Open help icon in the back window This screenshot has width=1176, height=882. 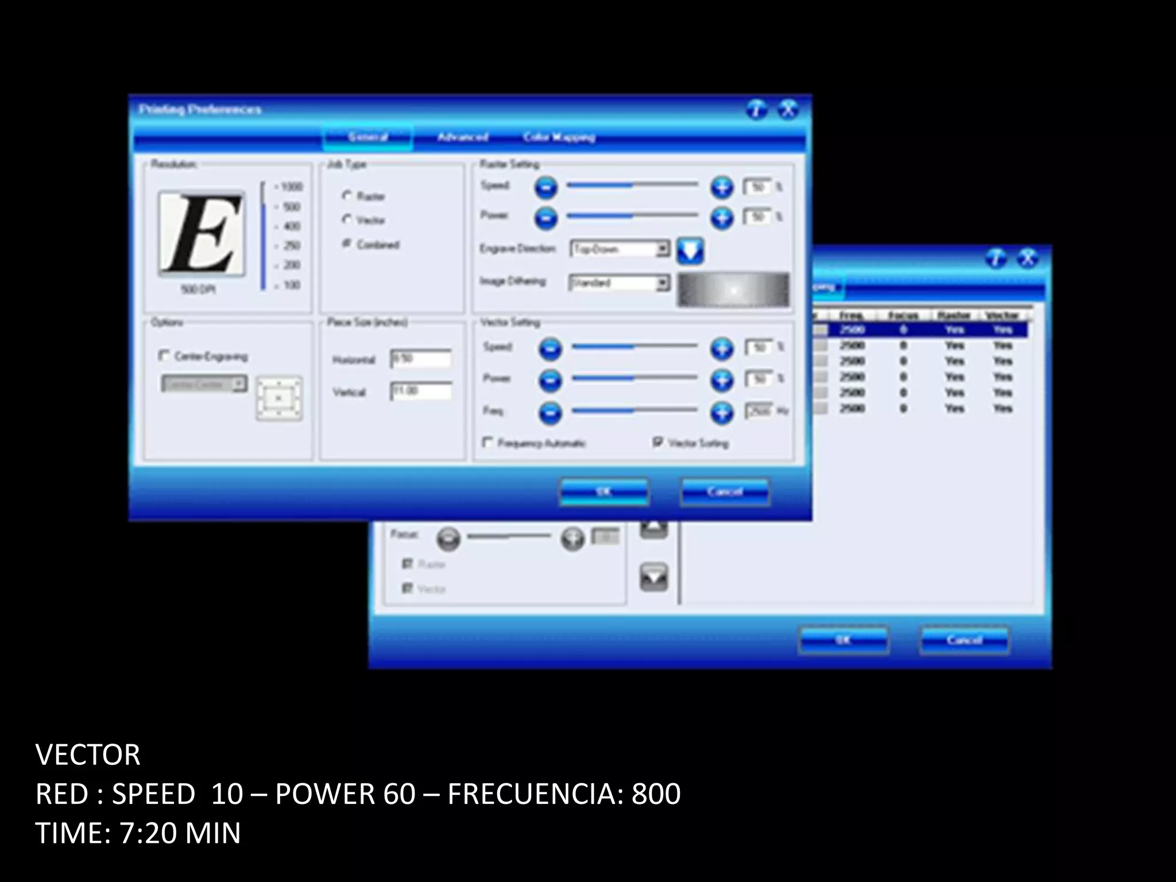click(x=996, y=258)
